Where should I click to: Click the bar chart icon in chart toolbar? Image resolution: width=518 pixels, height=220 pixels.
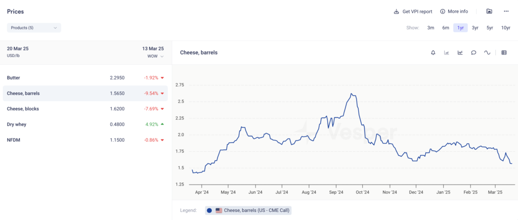(447, 53)
